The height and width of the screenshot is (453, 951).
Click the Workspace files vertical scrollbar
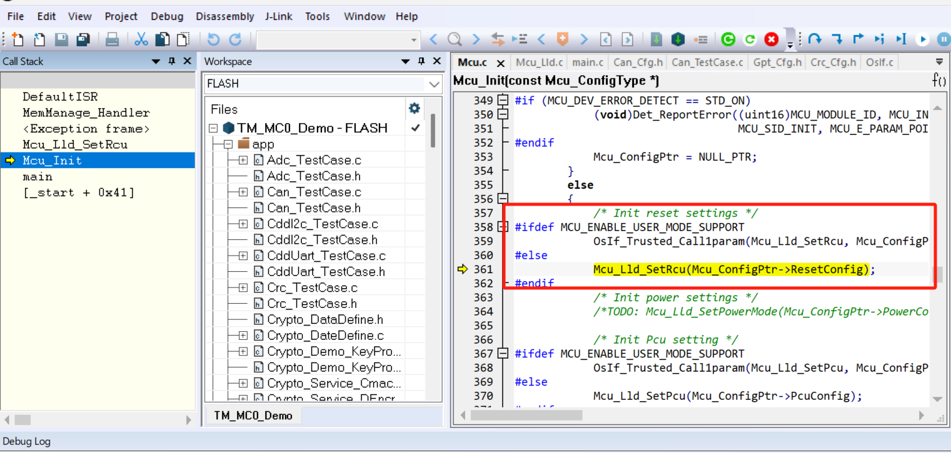(432, 131)
